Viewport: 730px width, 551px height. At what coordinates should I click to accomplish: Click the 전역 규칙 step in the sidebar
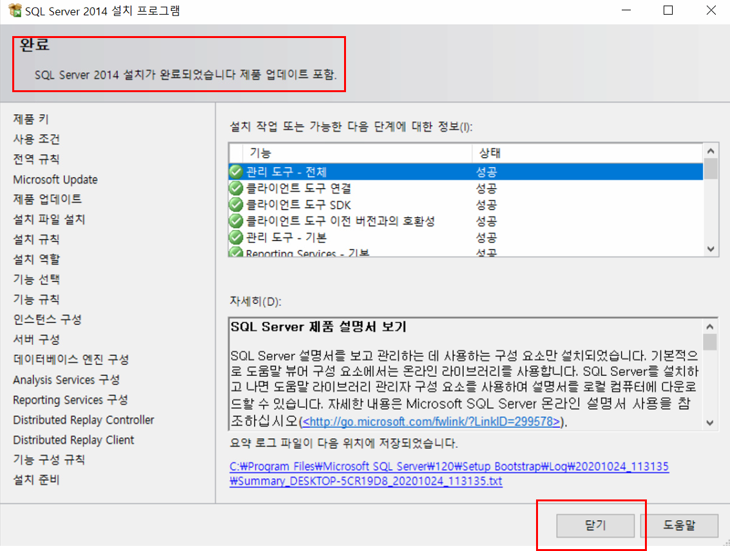point(36,159)
